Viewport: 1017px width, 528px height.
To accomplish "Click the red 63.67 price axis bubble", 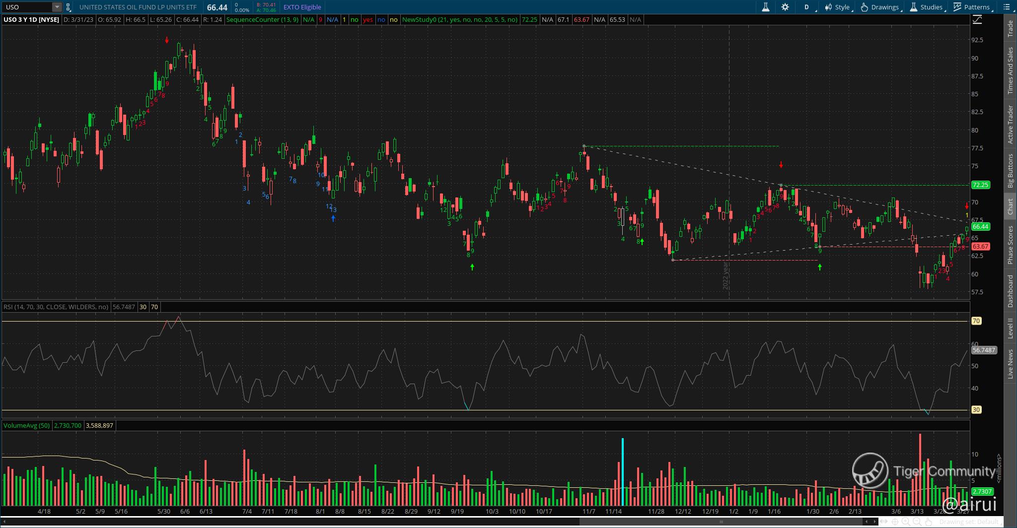I will [x=980, y=246].
